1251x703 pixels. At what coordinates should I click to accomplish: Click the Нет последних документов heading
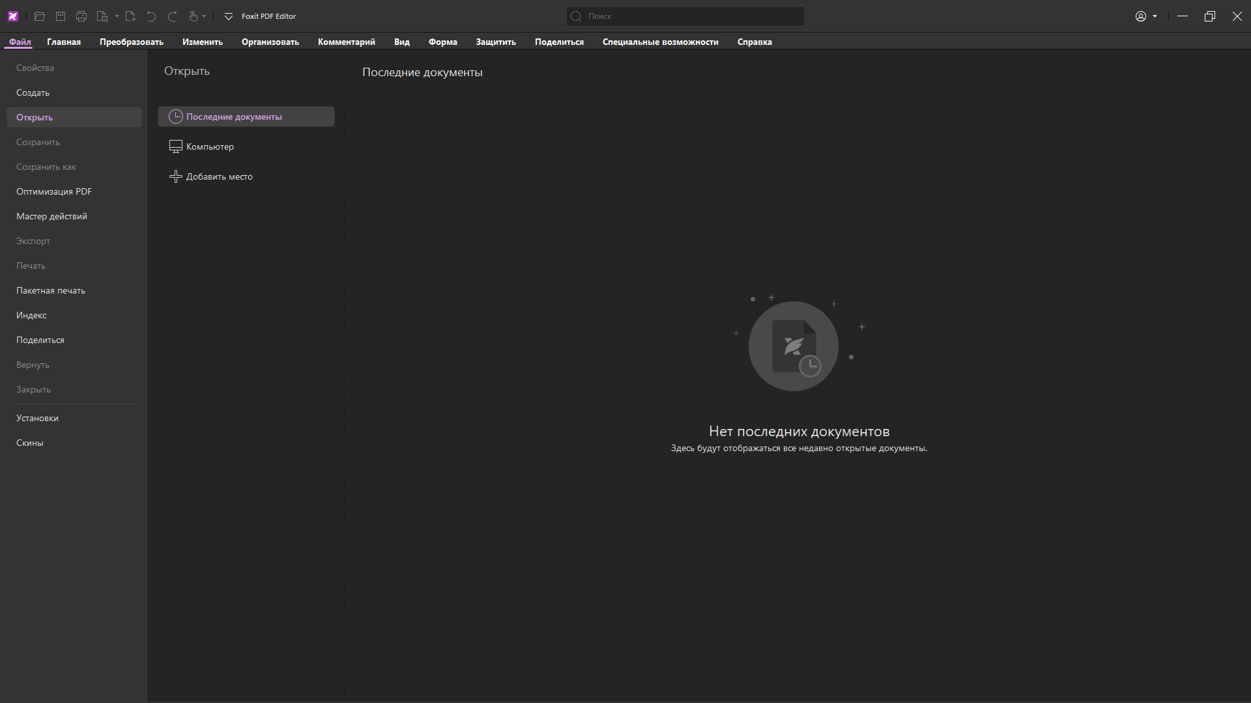799,431
